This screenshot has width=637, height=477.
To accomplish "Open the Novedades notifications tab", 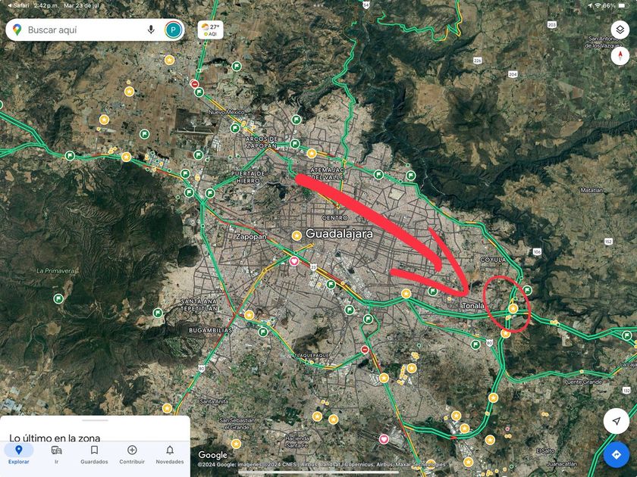I will tap(170, 454).
